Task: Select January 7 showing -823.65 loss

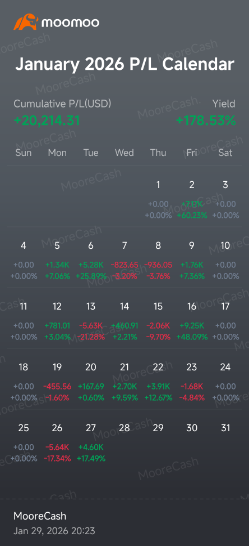Action: point(125,261)
